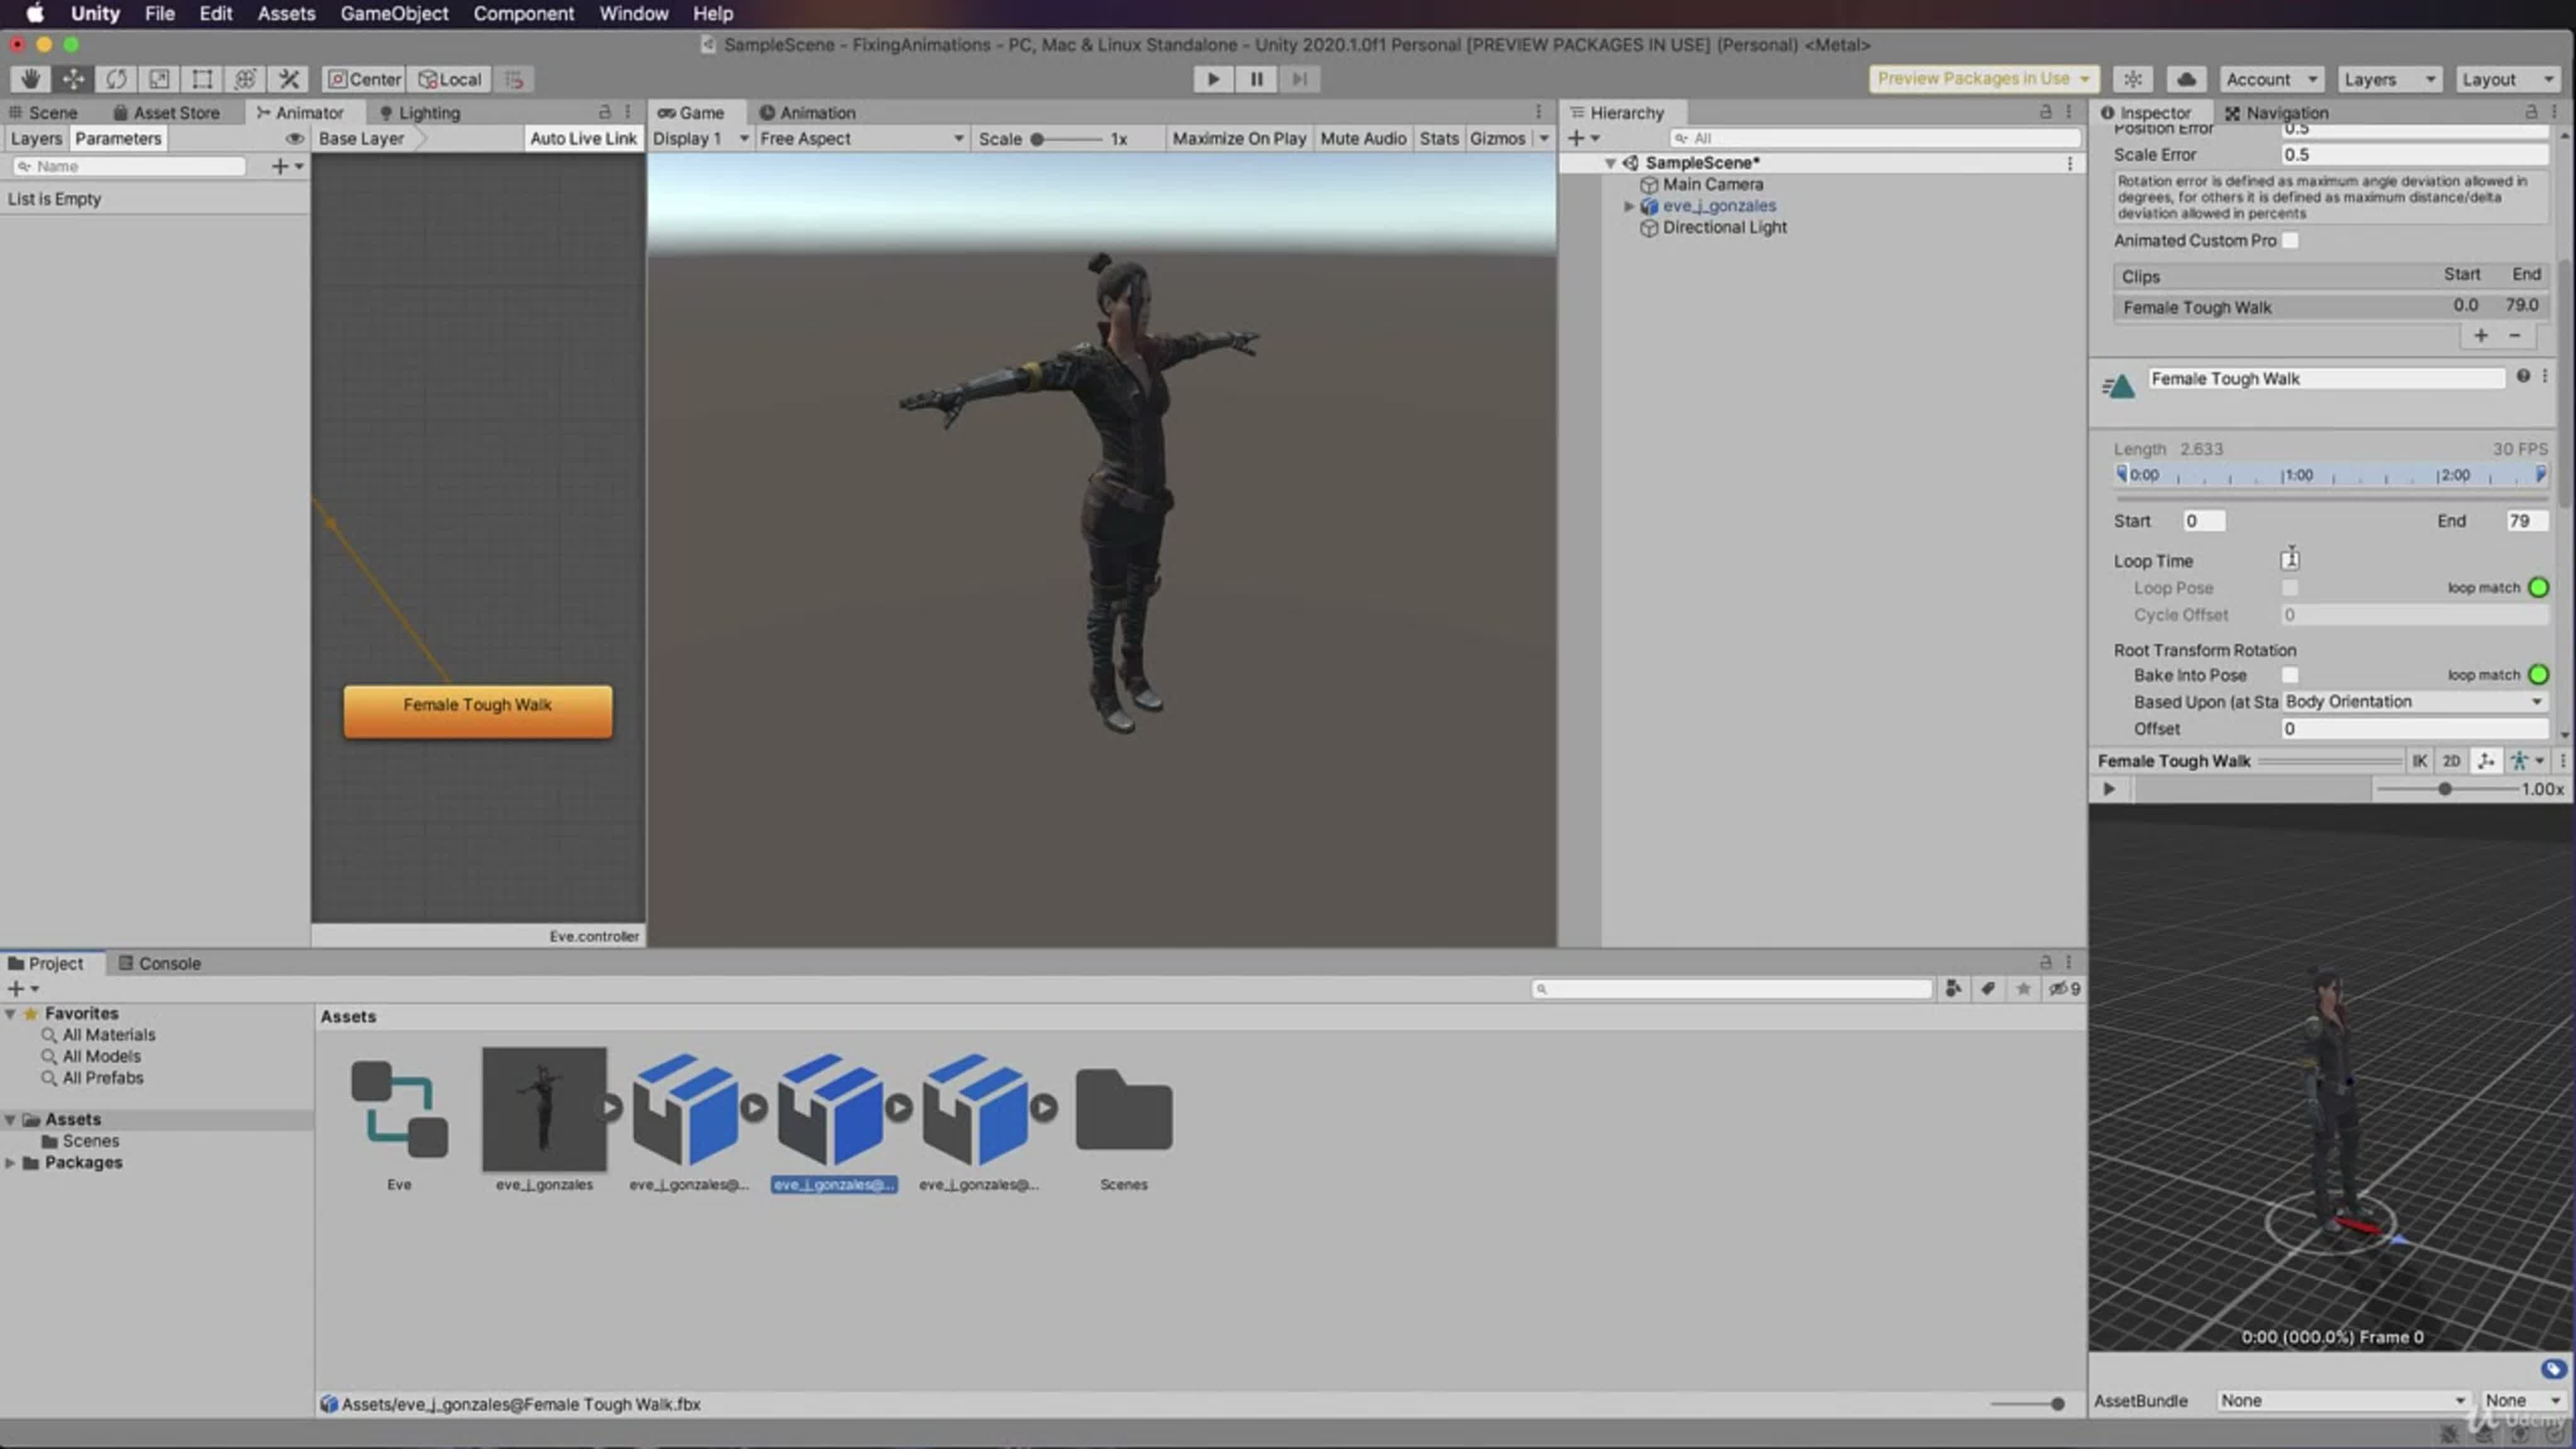Viewport: 2576px width, 1449px height.
Task: Open the Layers dropdown in toolbar
Action: coord(2389,79)
